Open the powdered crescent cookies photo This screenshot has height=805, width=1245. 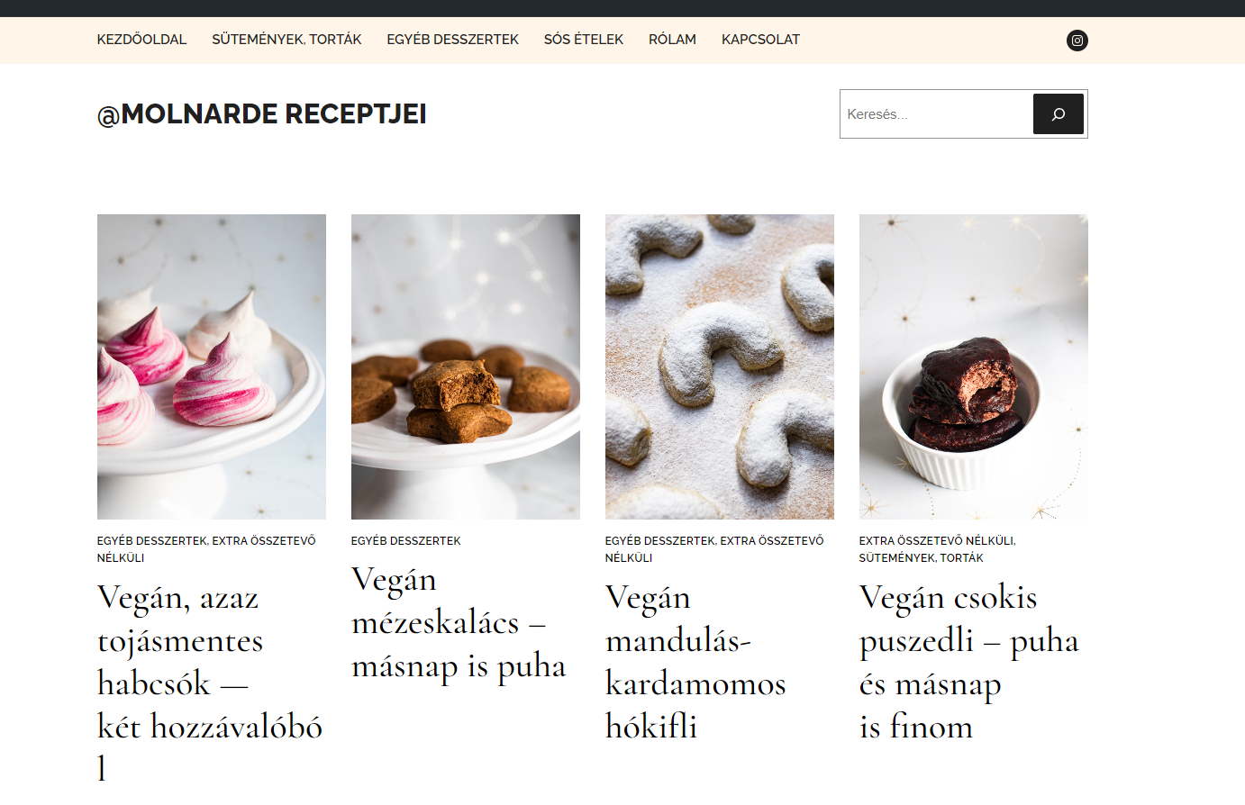(x=720, y=366)
